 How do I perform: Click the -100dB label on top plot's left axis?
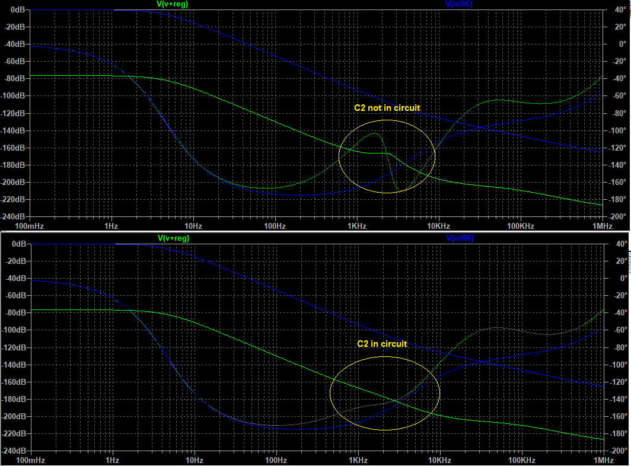(14, 96)
